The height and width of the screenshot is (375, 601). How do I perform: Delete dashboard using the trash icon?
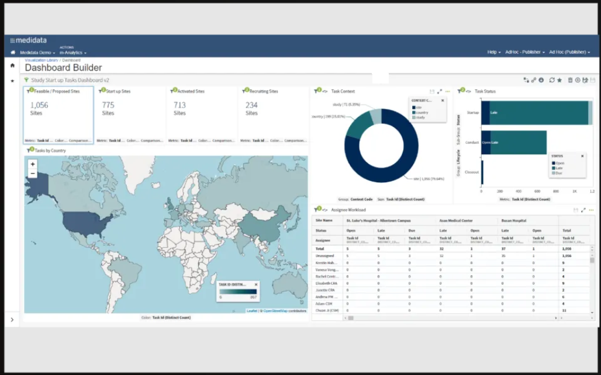(x=571, y=80)
